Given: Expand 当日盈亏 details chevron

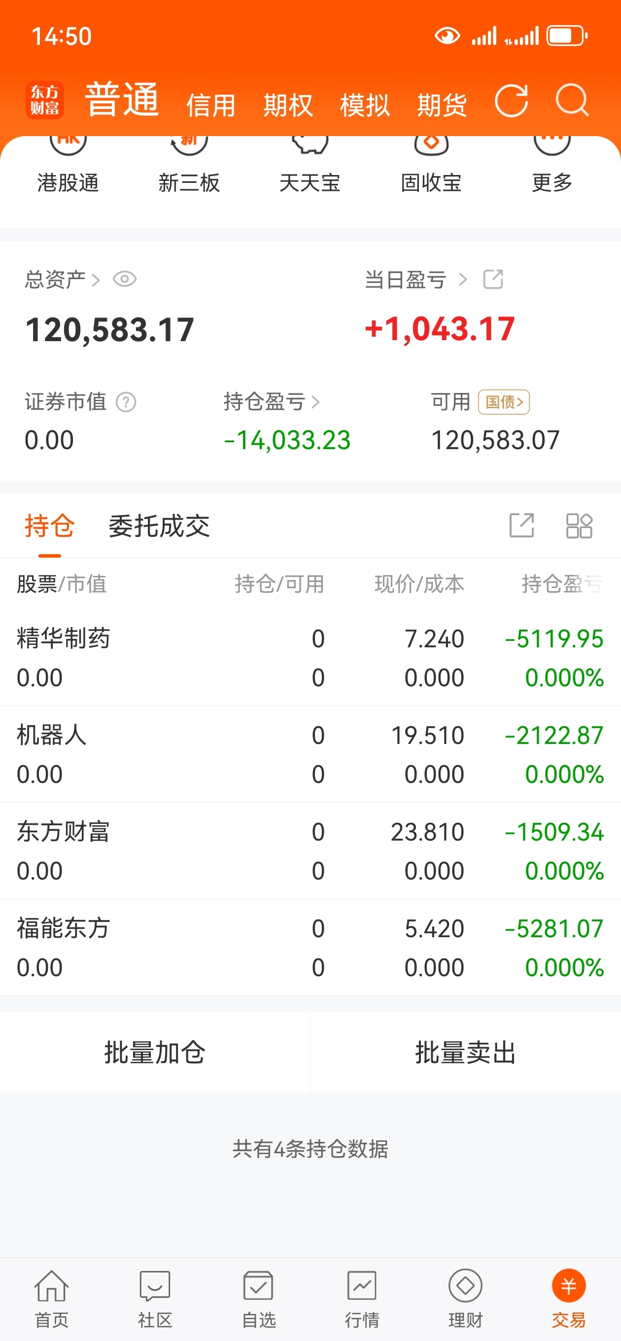Looking at the screenshot, I should coord(463,280).
